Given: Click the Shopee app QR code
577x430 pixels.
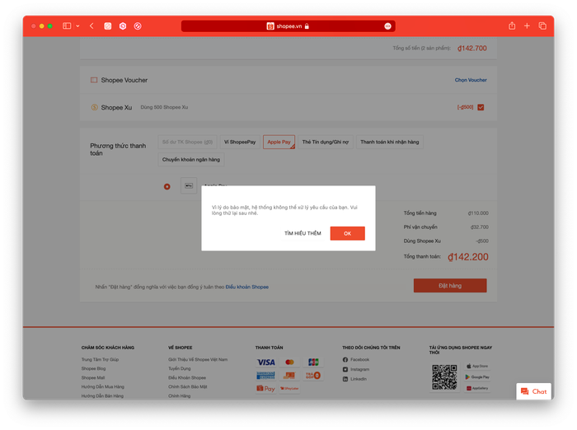Looking at the screenshot, I should point(444,377).
